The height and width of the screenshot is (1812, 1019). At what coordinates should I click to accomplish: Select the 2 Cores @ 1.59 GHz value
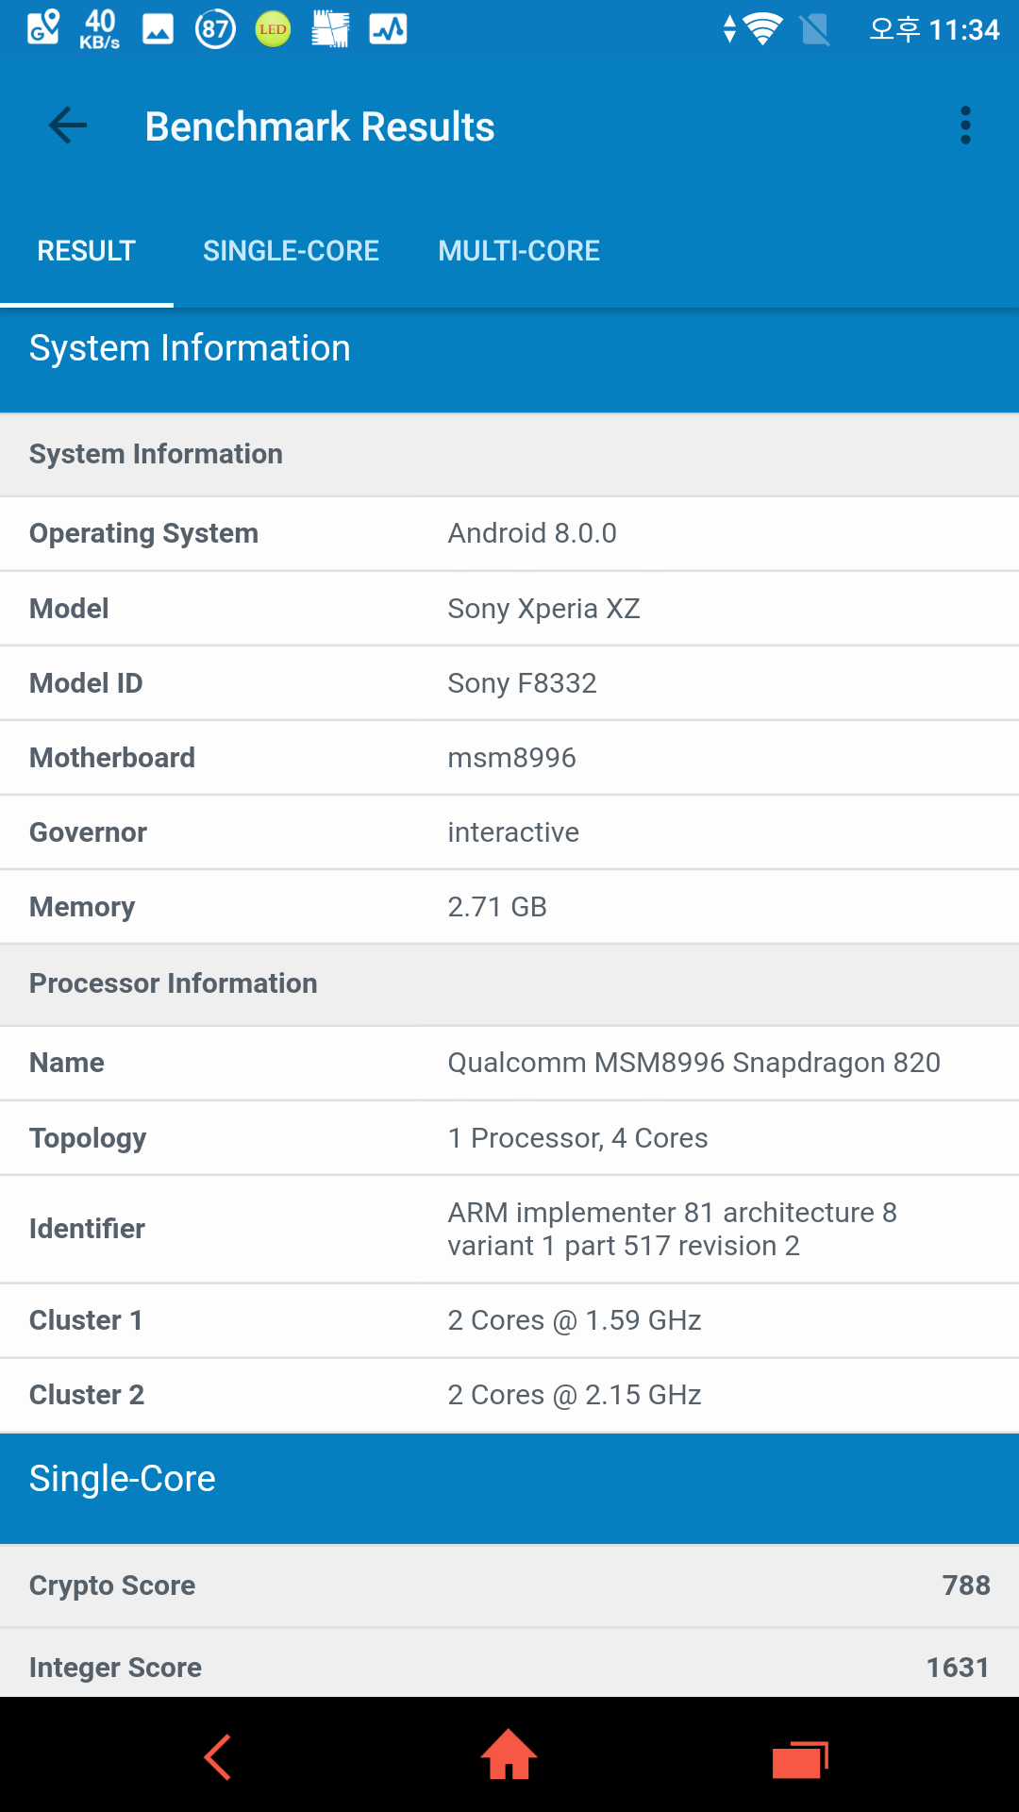575,1320
